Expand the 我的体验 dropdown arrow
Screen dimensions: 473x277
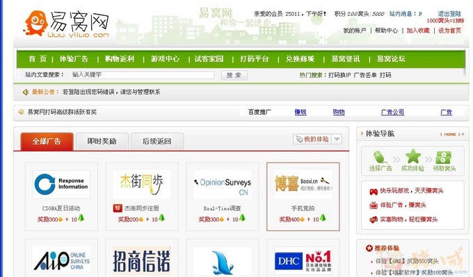tap(337, 139)
